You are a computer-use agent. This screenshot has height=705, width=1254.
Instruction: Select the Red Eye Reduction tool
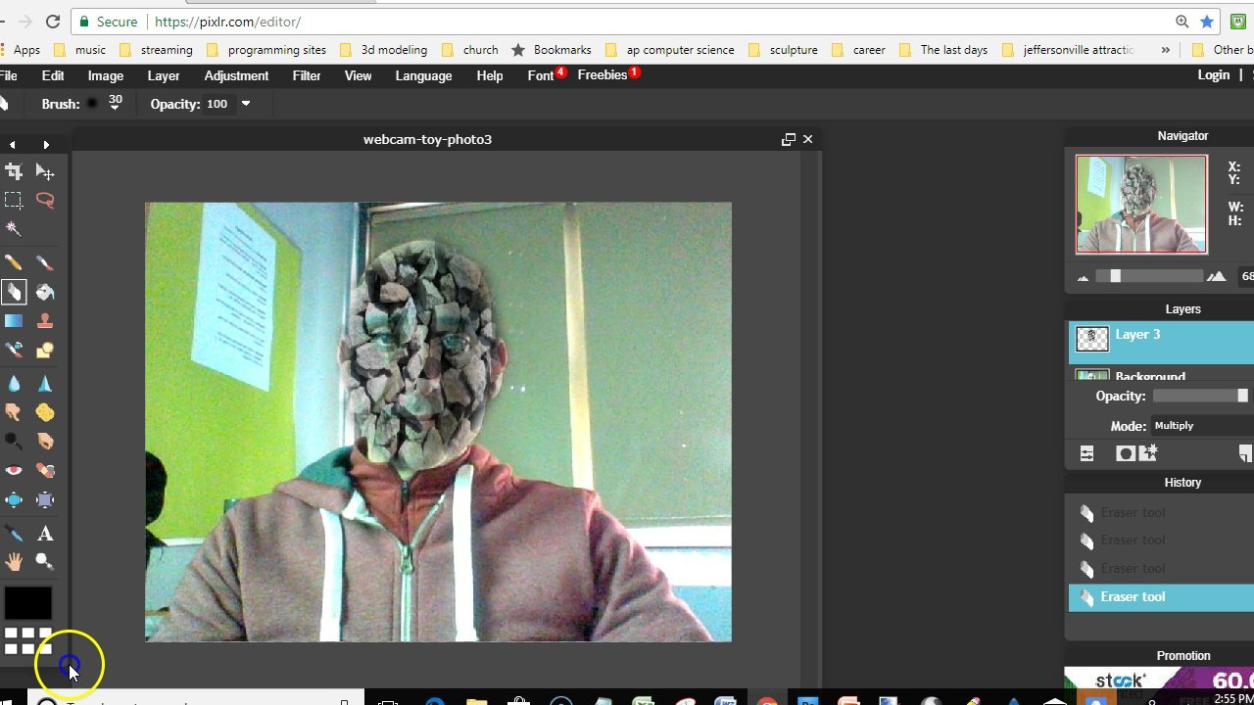(14, 470)
